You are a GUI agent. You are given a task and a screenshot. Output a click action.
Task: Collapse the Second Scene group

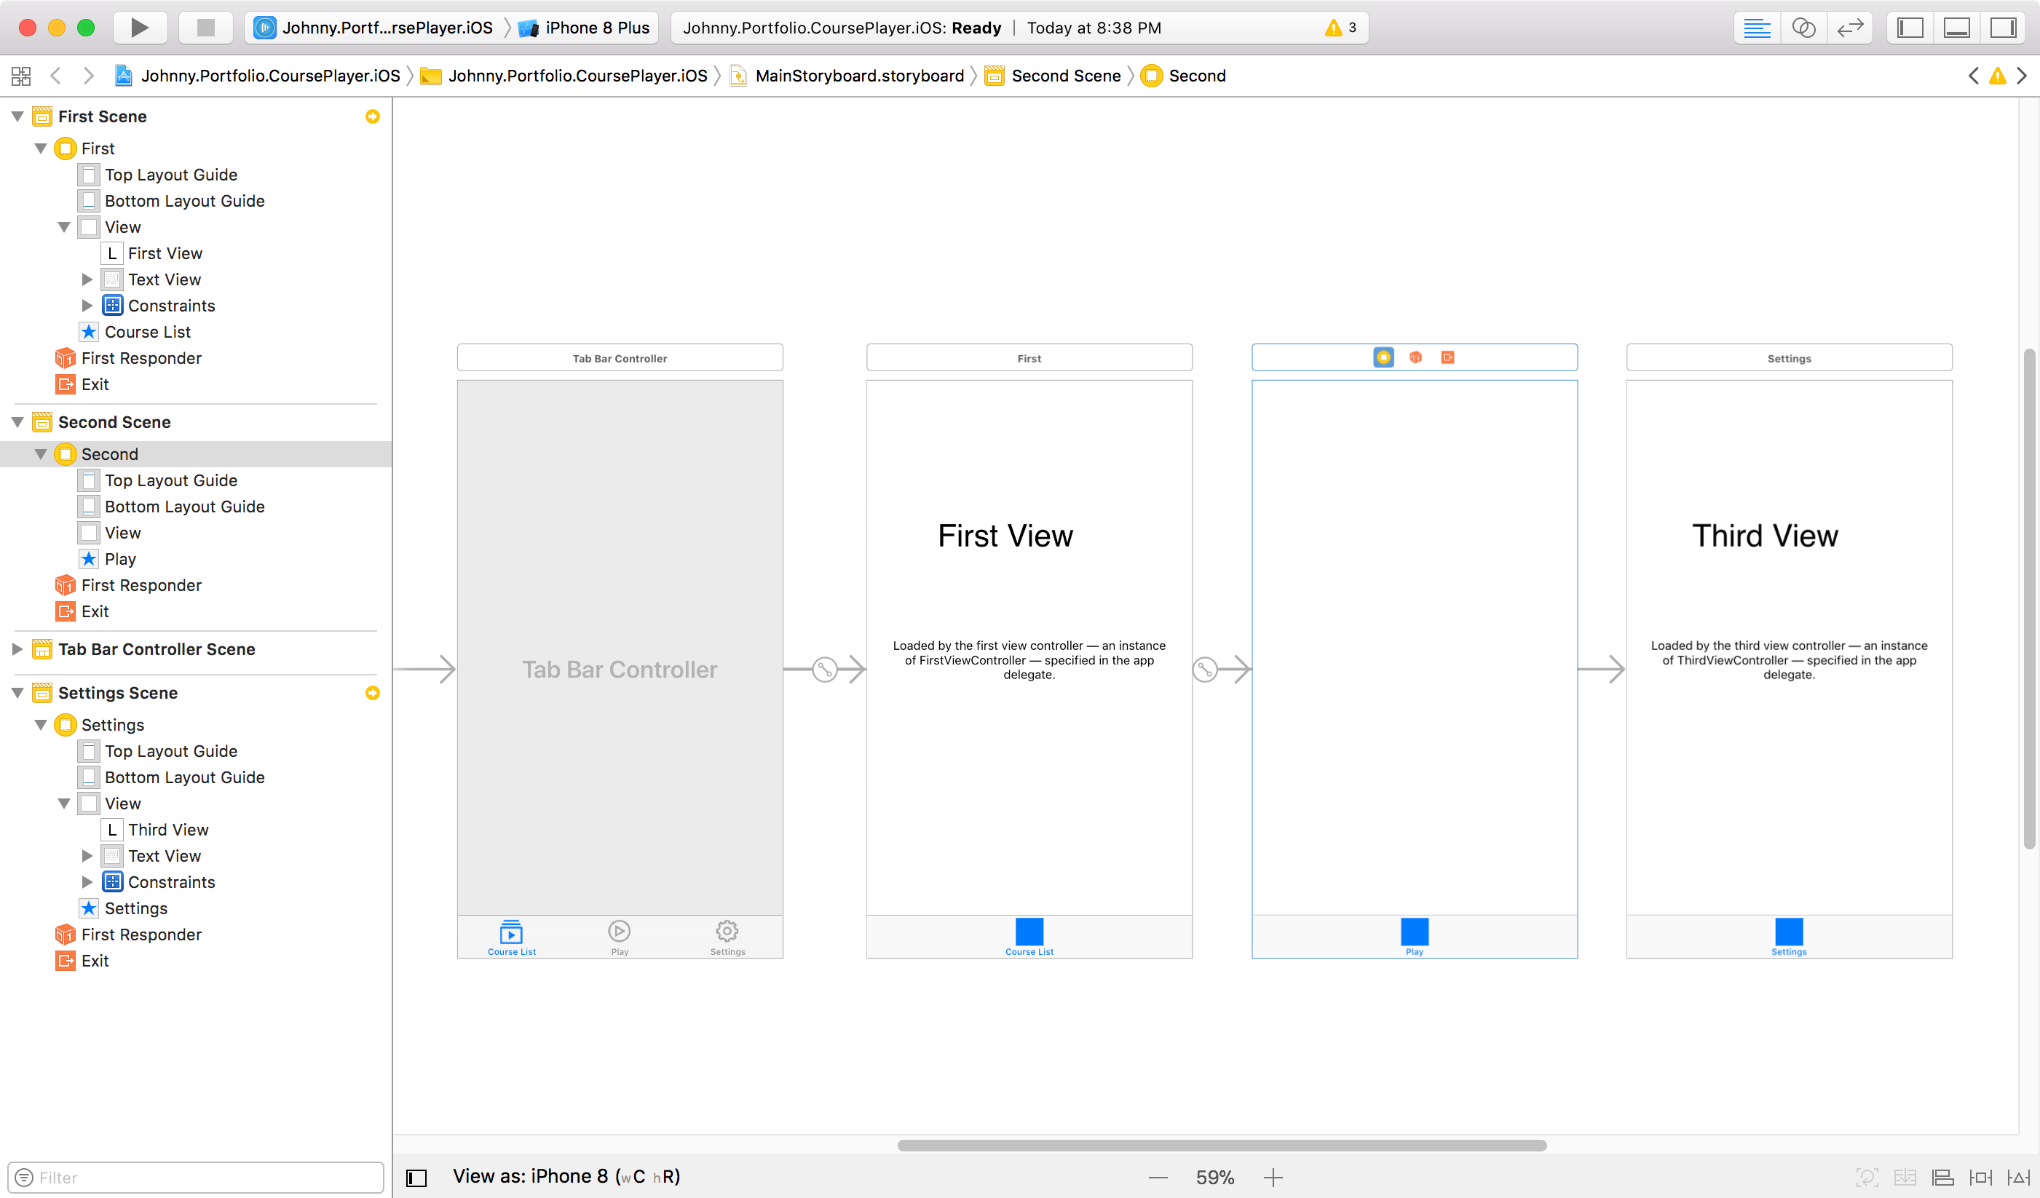[17, 423]
